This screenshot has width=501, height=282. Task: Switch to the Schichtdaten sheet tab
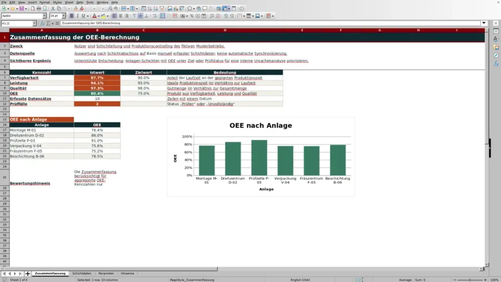82,274
